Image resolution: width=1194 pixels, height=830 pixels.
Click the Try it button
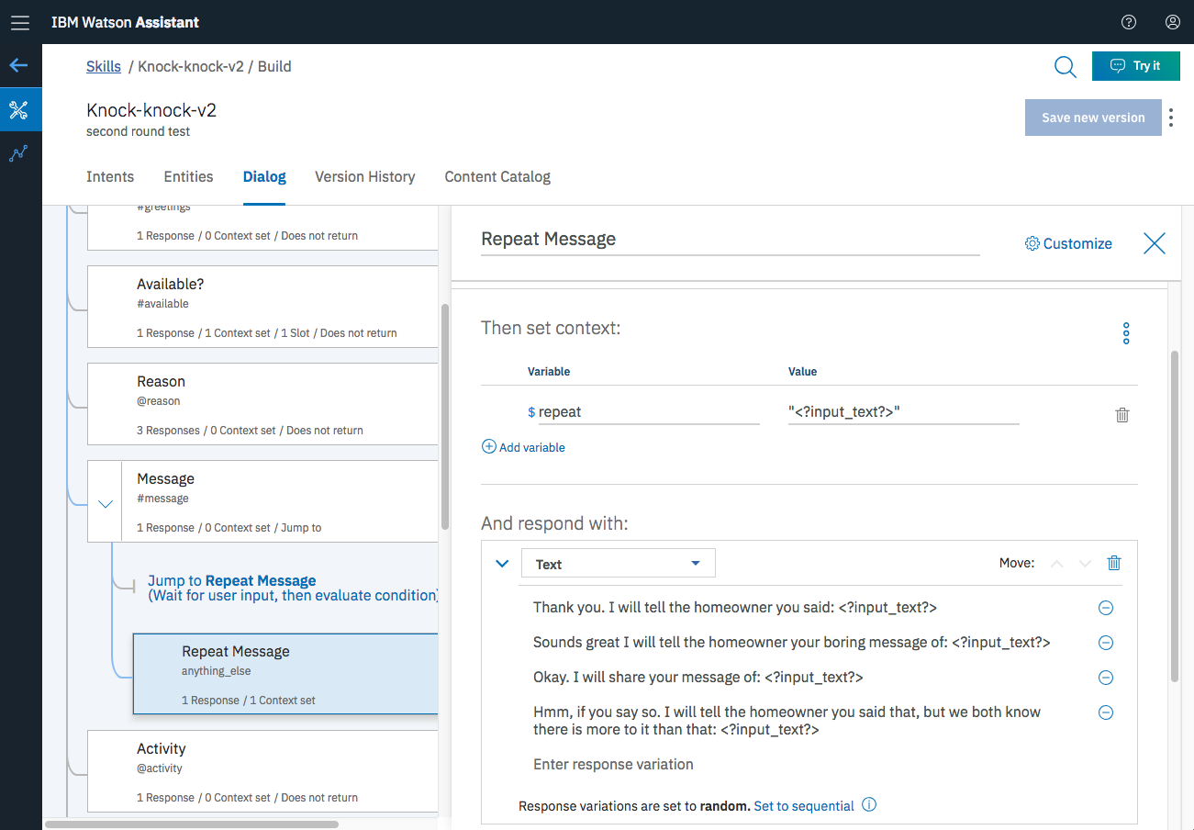[1135, 66]
